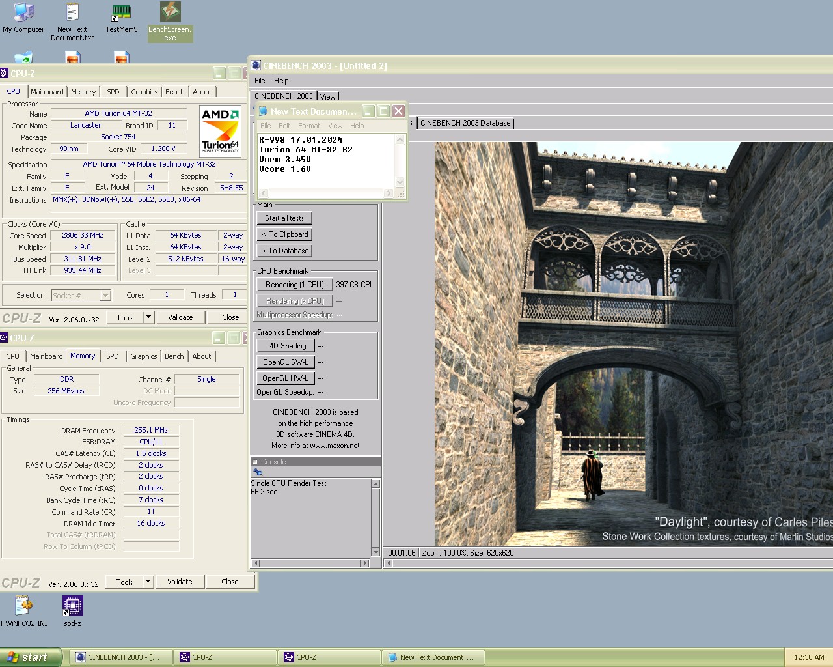Screen dimensions: 833x667
Task: Open My Computer desktop icon
Action: [23, 18]
